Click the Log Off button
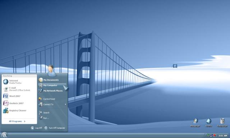The width and height of the screenshot is (230, 138). 36,128
